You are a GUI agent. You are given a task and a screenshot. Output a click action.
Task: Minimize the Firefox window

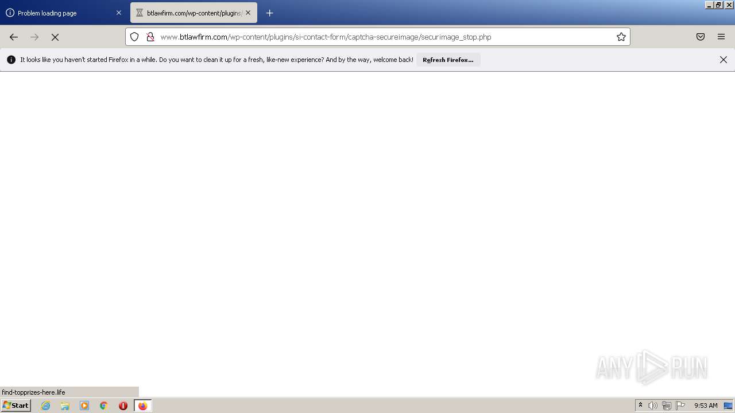[x=709, y=5]
